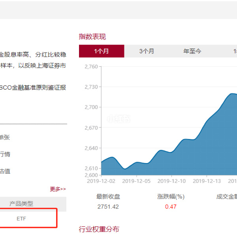This screenshot has width=237, height=237.
Task: Click the 2,700 y-axis gridline label
Action: (91, 107)
